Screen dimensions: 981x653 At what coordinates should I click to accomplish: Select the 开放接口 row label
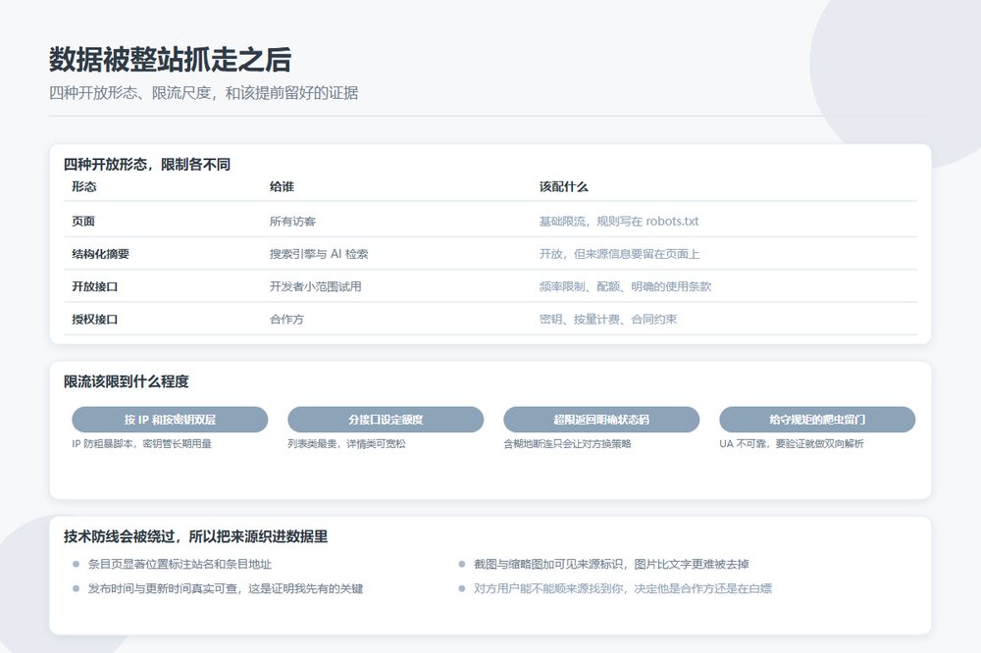click(94, 286)
